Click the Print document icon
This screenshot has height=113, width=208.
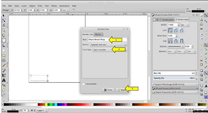[x=201, y=28]
